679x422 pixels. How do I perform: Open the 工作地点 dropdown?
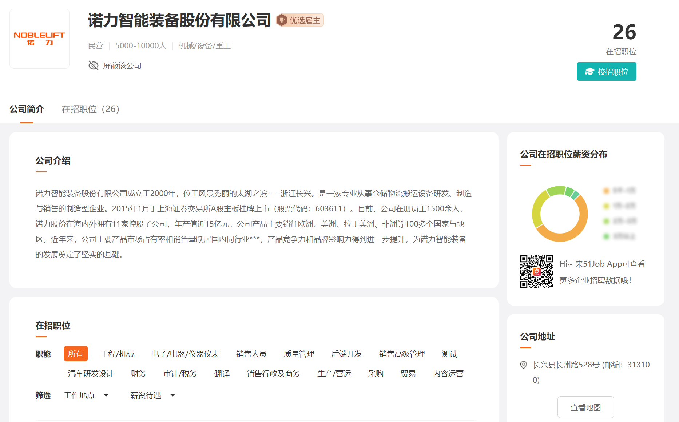click(86, 395)
